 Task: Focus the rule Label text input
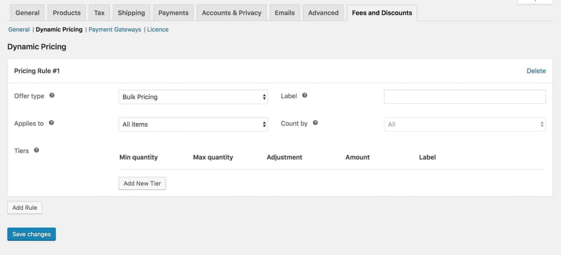[x=465, y=97]
